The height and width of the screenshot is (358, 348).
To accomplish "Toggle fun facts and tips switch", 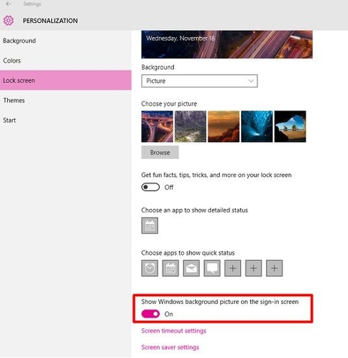I will 150,188.
